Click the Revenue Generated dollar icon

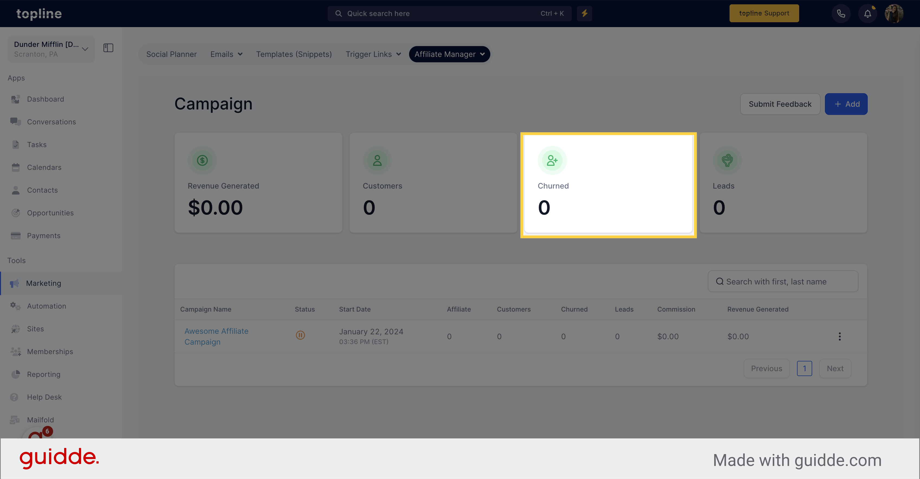[202, 160]
